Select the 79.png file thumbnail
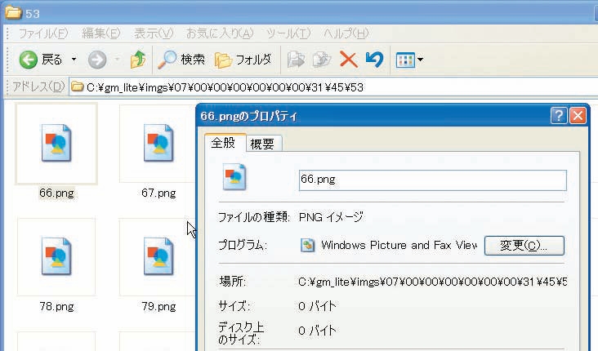 [158, 256]
